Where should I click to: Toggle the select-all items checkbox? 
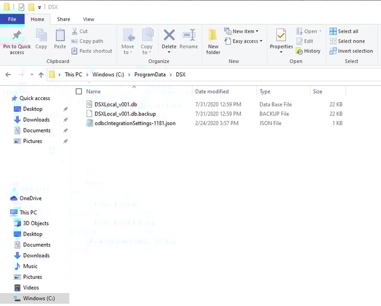(79, 92)
